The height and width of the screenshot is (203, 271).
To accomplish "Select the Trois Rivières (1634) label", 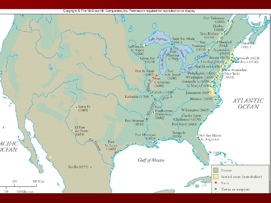I will 209,35.
